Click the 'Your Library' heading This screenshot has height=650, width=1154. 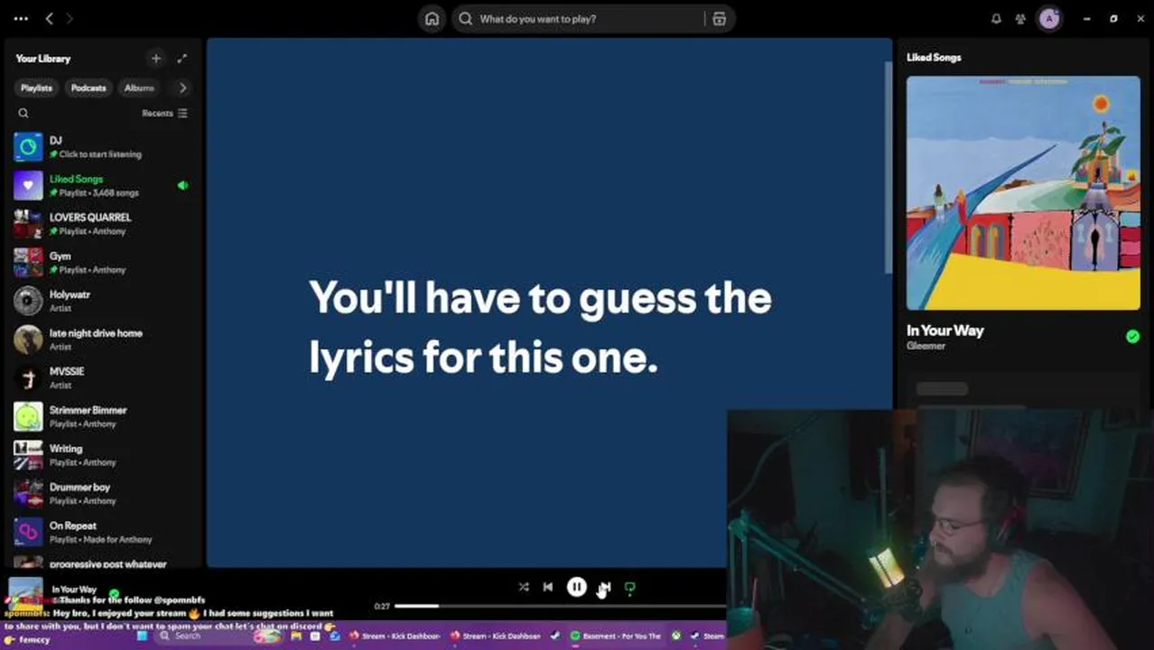[x=42, y=59]
